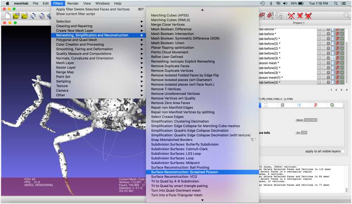Toggle solid fill on poisson mesh(1) row

(333, 77)
